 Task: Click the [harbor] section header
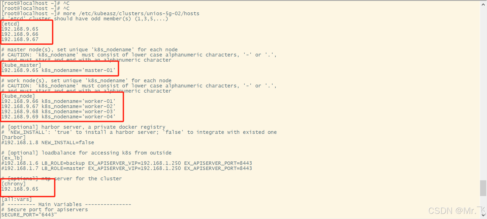pyautogui.click(x=14, y=137)
